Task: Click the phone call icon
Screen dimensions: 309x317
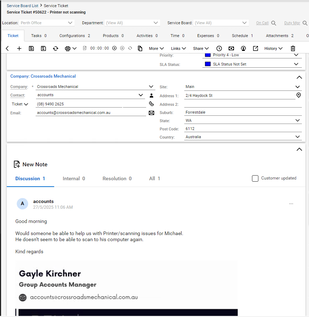Action: coord(151,104)
